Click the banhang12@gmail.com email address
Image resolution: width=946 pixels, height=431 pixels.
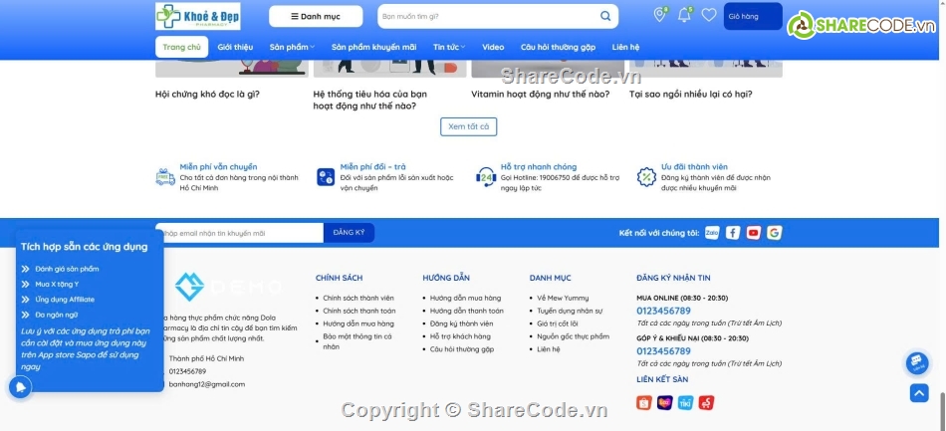pos(207,384)
